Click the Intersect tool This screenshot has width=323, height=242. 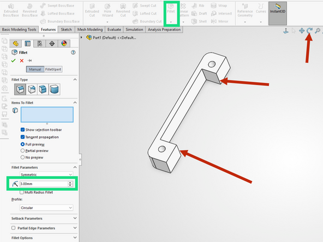(x=222, y=14)
